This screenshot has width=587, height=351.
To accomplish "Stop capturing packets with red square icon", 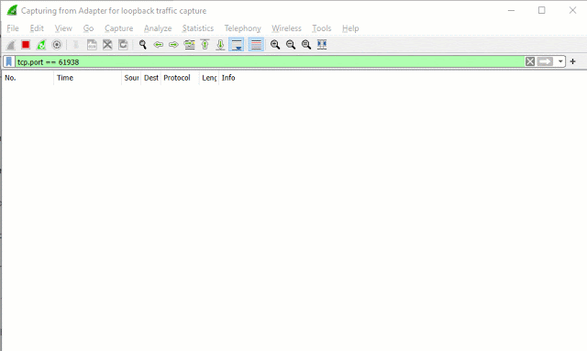I will [26, 45].
